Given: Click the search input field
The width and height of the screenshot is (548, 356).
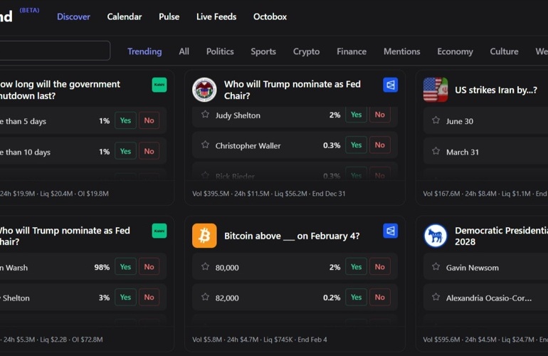Looking at the screenshot, I should click(x=53, y=51).
